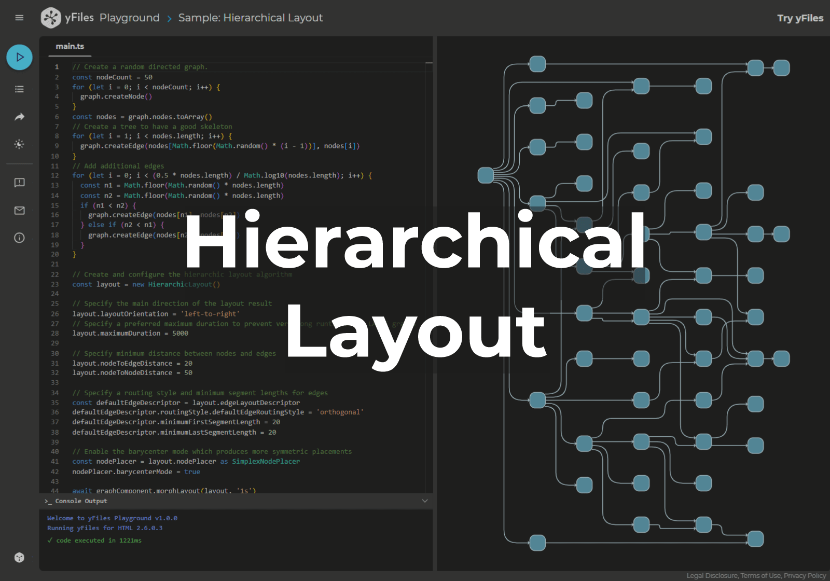Click the yFiles logo in the header
The width and height of the screenshot is (830, 581).
click(51, 18)
